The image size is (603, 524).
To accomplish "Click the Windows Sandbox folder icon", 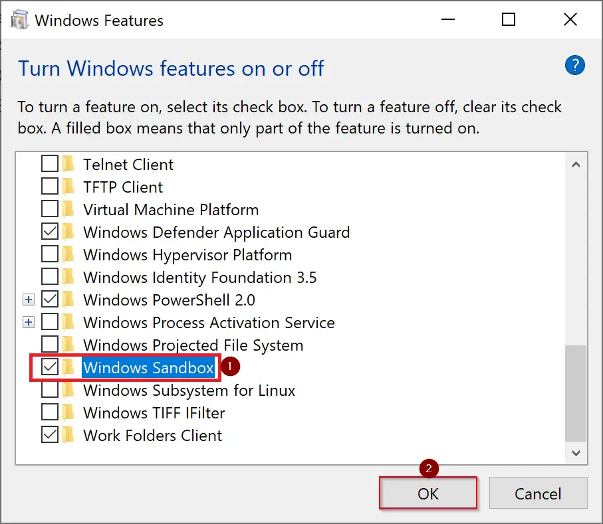I will [68, 367].
